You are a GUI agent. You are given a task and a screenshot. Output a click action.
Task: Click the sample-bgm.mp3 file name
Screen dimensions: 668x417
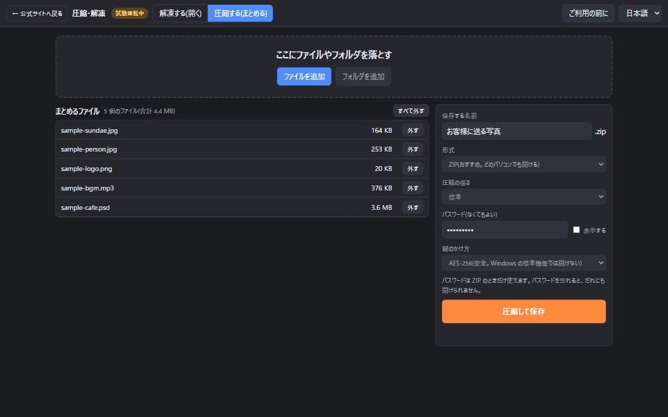click(88, 188)
